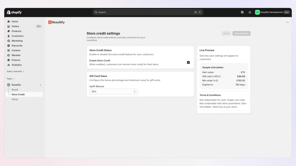296x166 pixels.
Task: Click the search magnifier icon
Action: pos(96,12)
